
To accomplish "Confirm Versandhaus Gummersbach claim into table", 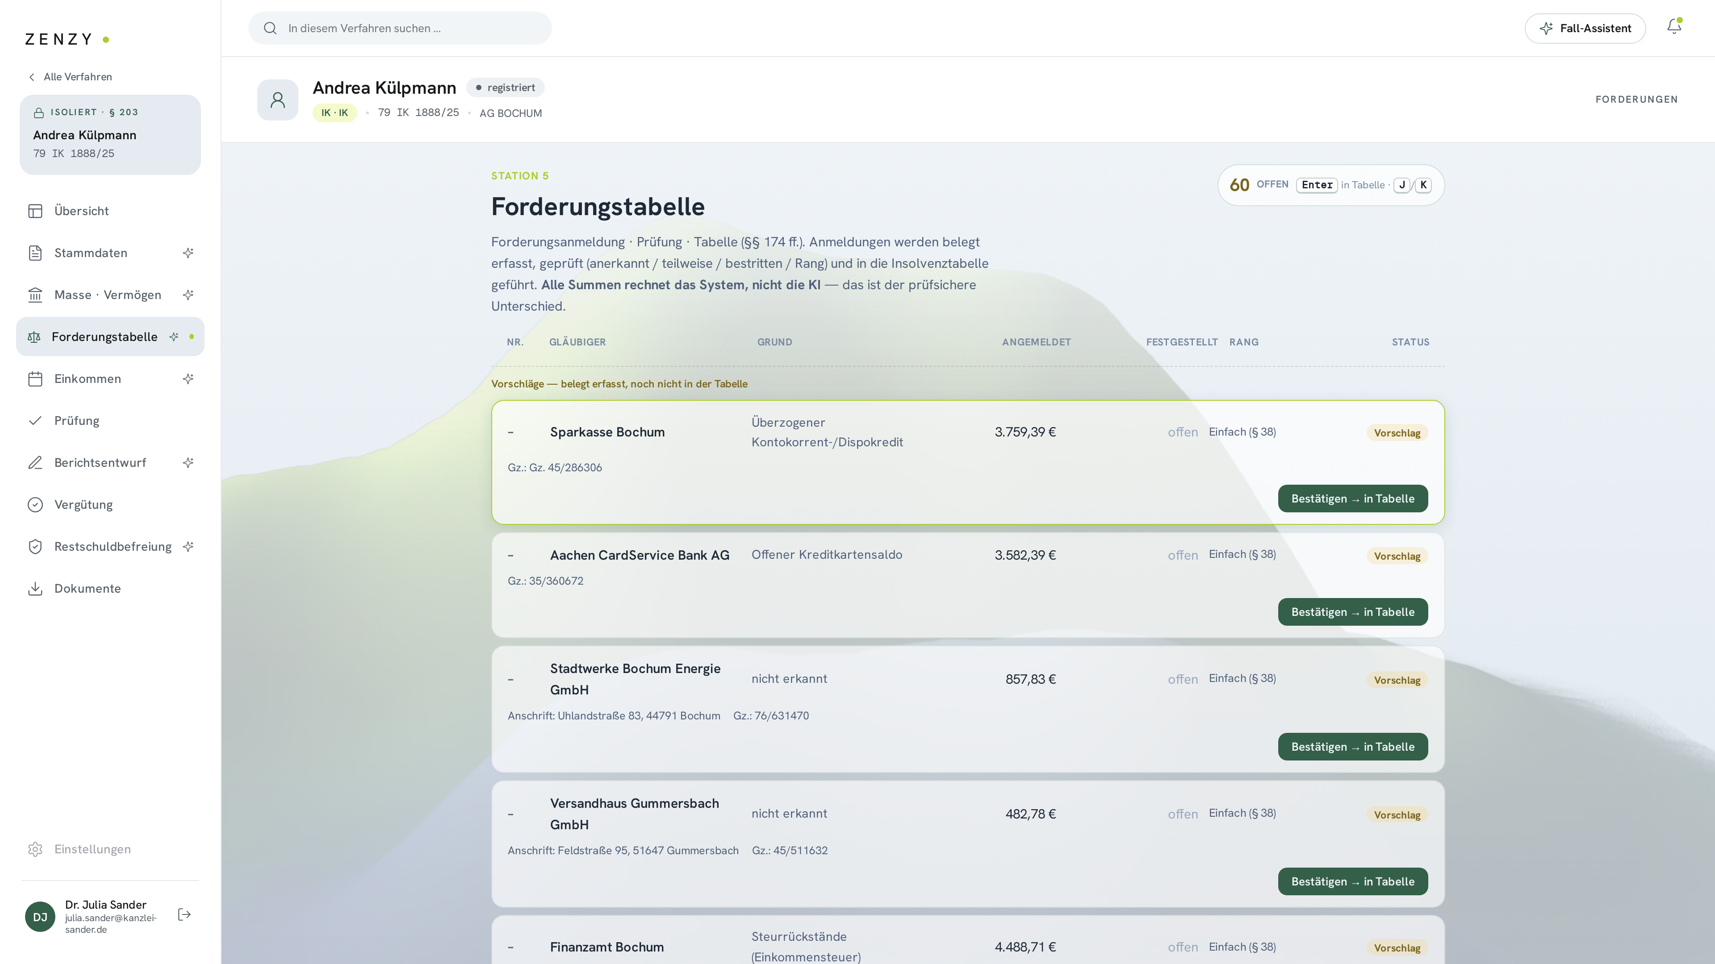I will tap(1352, 881).
